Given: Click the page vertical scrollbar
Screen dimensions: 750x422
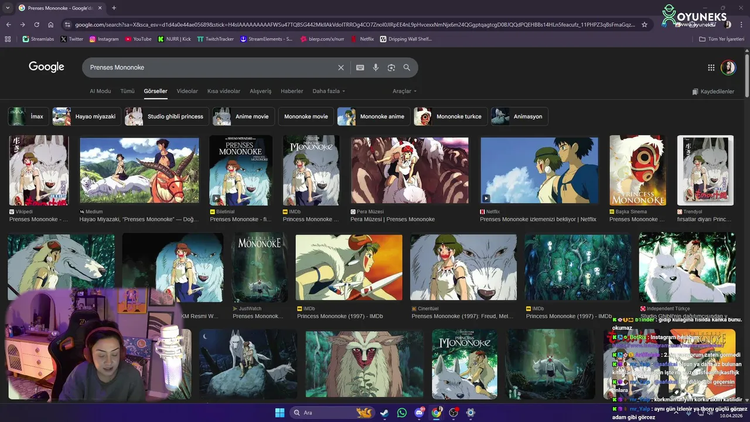Looking at the screenshot, I should click(x=746, y=76).
